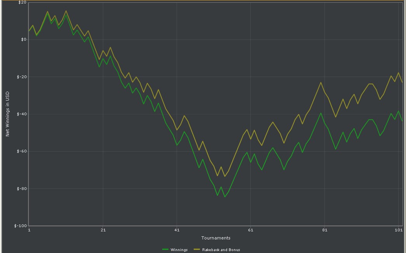Viewport: 406px width, 253px height.
Task: Click the 81 tick label on x-axis
Action: coord(325,230)
